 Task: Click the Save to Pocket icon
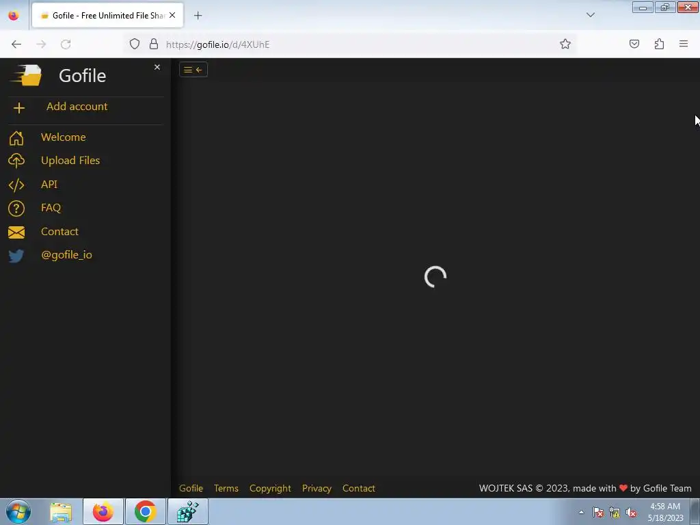(634, 44)
